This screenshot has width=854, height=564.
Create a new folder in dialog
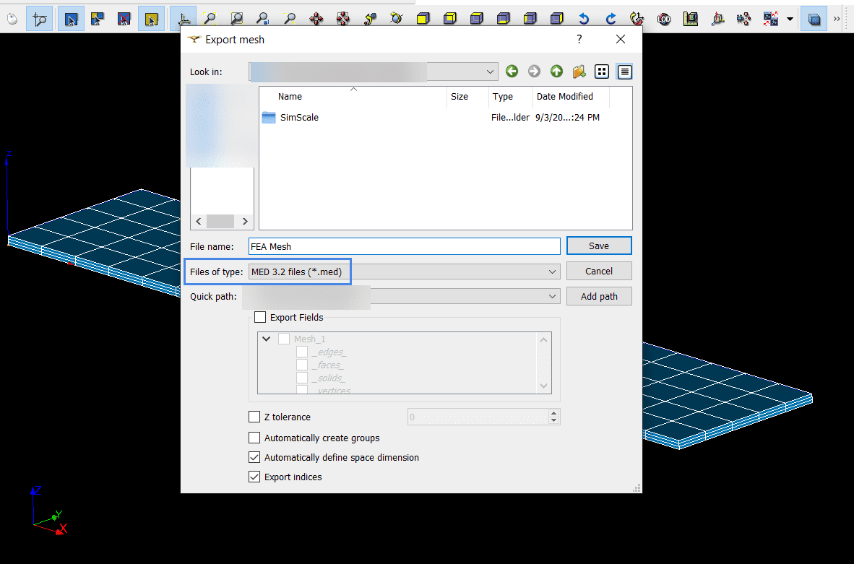pyautogui.click(x=579, y=71)
